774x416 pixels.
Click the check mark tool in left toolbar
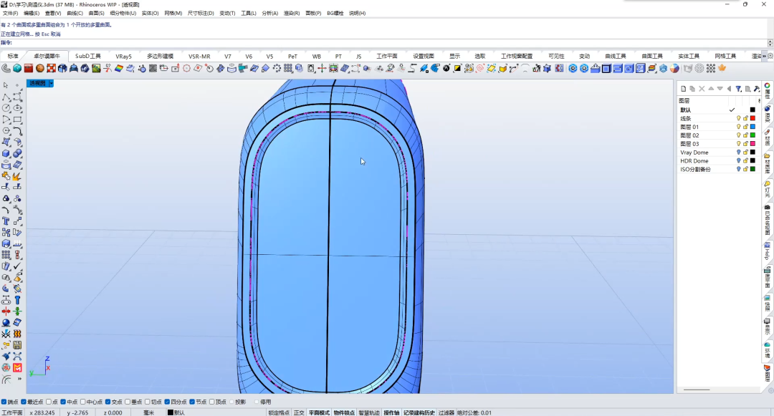pos(17,266)
